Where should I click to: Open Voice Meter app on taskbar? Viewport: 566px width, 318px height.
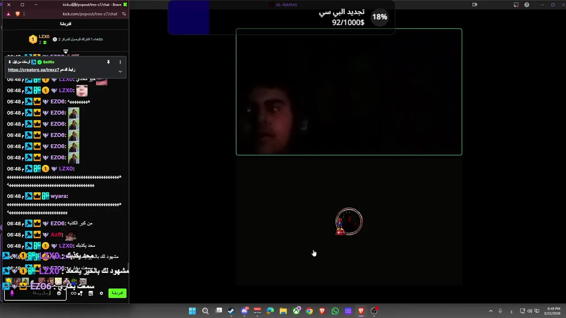(257, 311)
